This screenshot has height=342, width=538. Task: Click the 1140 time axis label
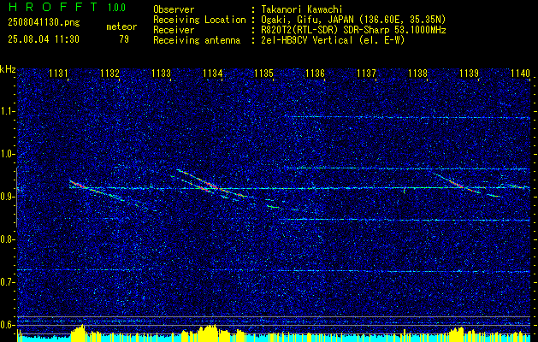pyautogui.click(x=521, y=73)
